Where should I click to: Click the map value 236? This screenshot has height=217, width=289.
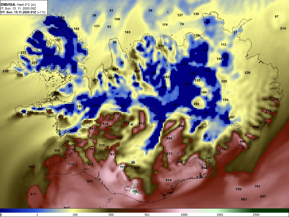pyautogui.click(x=247, y=73)
